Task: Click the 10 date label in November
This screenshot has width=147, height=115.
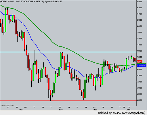Action: [x=69, y=108]
